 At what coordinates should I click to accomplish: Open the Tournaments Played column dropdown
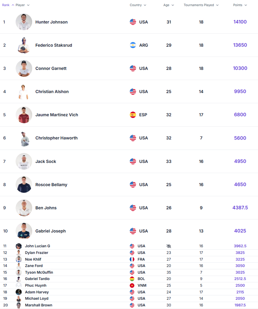pos(217,5)
